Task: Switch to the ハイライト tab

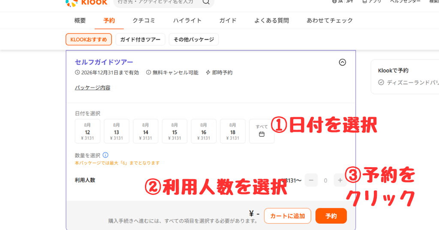Action: (187, 21)
